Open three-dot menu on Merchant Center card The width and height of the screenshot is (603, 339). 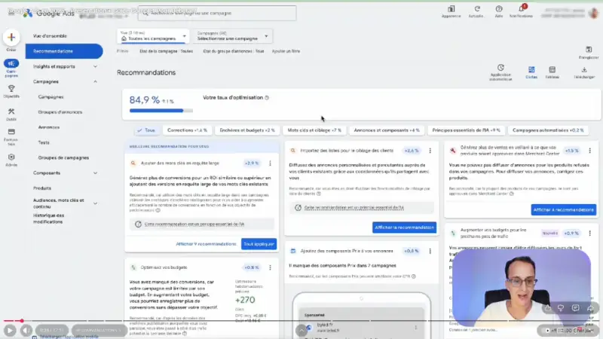click(589, 151)
